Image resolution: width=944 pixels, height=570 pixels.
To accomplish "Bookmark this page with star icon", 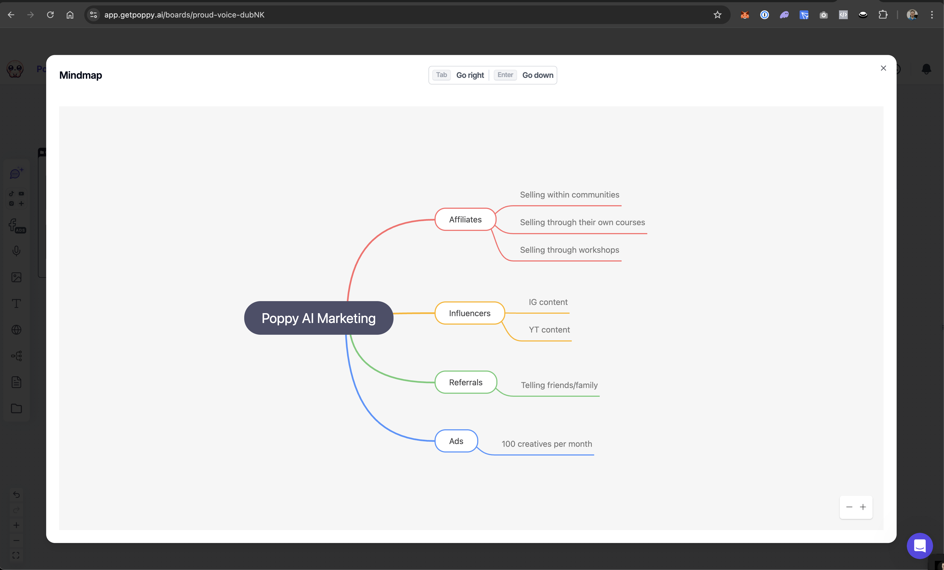I will (x=717, y=14).
